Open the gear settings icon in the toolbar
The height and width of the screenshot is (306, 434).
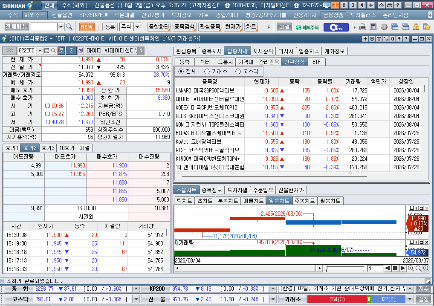coord(384,27)
